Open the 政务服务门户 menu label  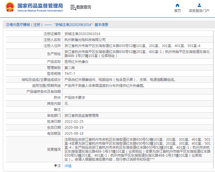pos(199,11)
